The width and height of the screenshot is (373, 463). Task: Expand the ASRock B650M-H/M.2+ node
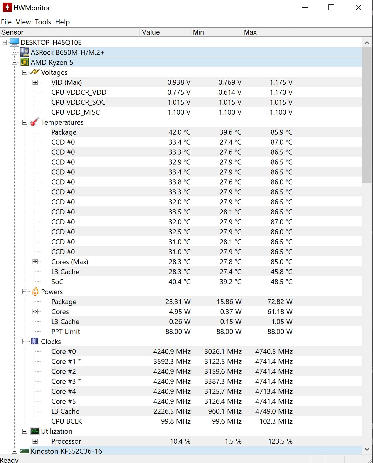point(14,52)
